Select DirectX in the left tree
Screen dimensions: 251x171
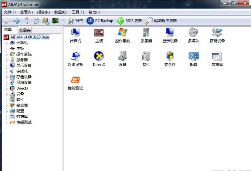22,88
